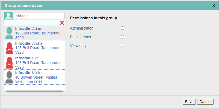Click Aroha's red female avatar icon

pyautogui.click(x=9, y=48)
